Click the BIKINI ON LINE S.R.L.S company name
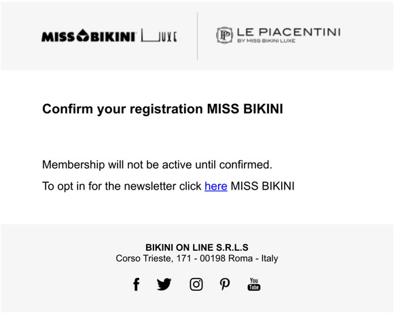This screenshot has width=394, height=314. click(197, 247)
